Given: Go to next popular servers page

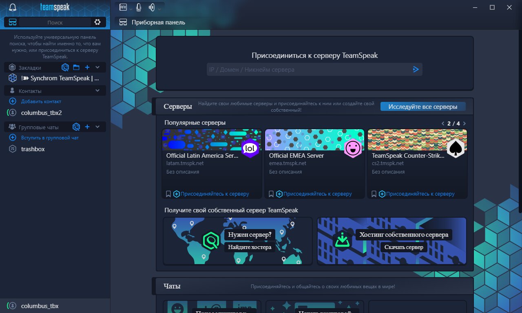Looking at the screenshot, I should [464, 123].
